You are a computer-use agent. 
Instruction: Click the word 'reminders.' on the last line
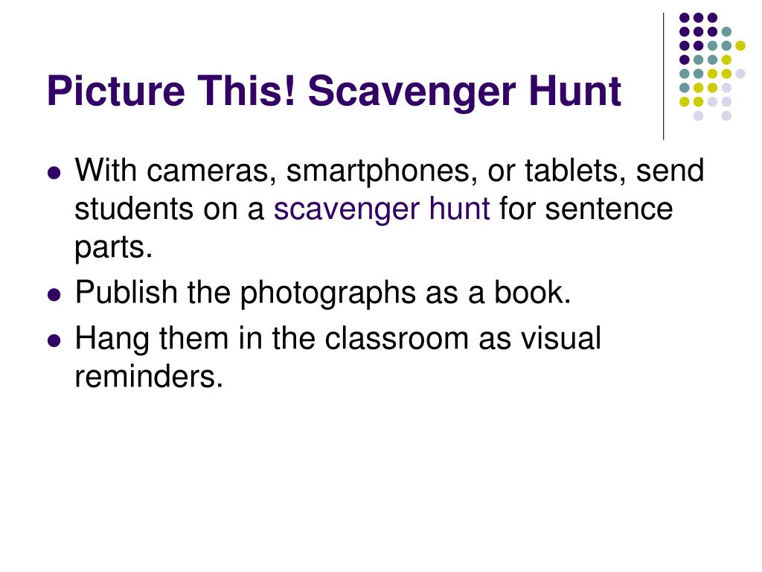pos(149,376)
